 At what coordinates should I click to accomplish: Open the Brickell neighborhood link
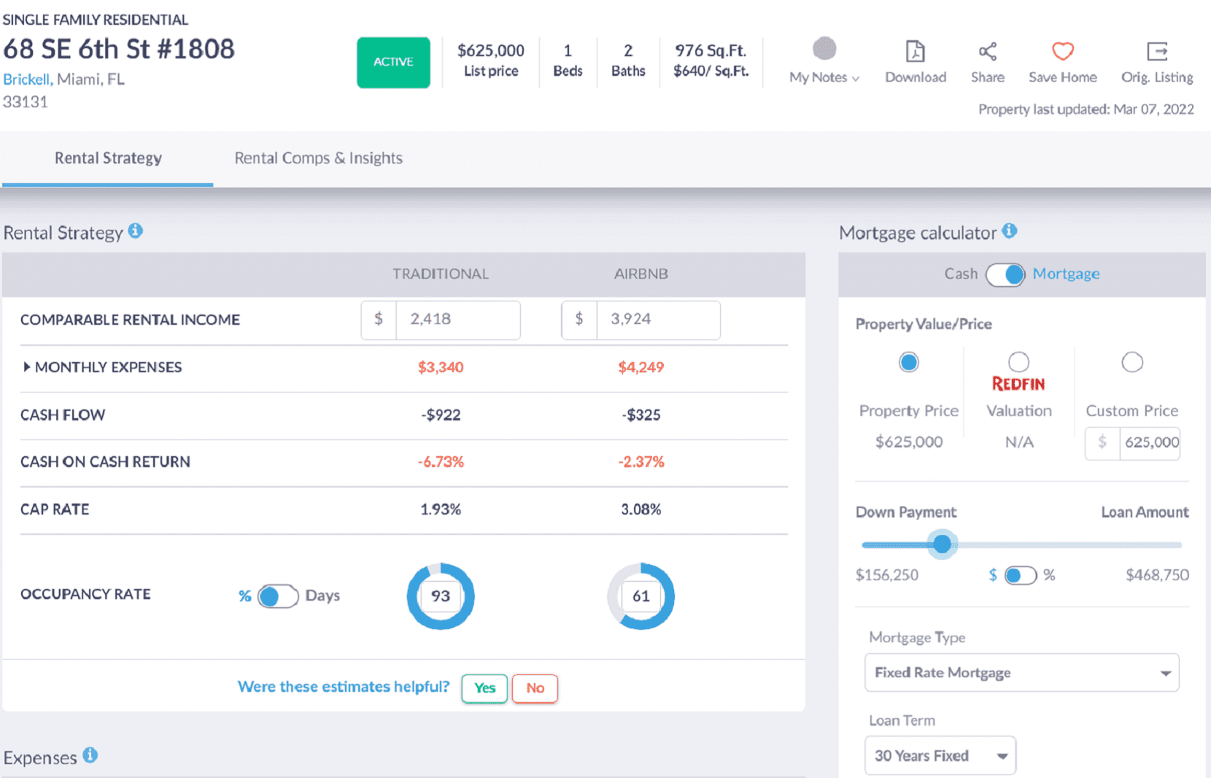point(26,80)
